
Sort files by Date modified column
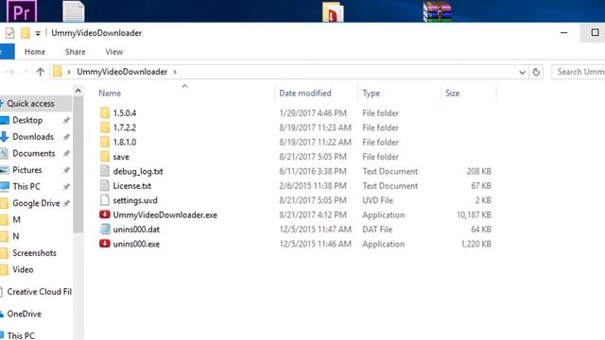tap(305, 93)
